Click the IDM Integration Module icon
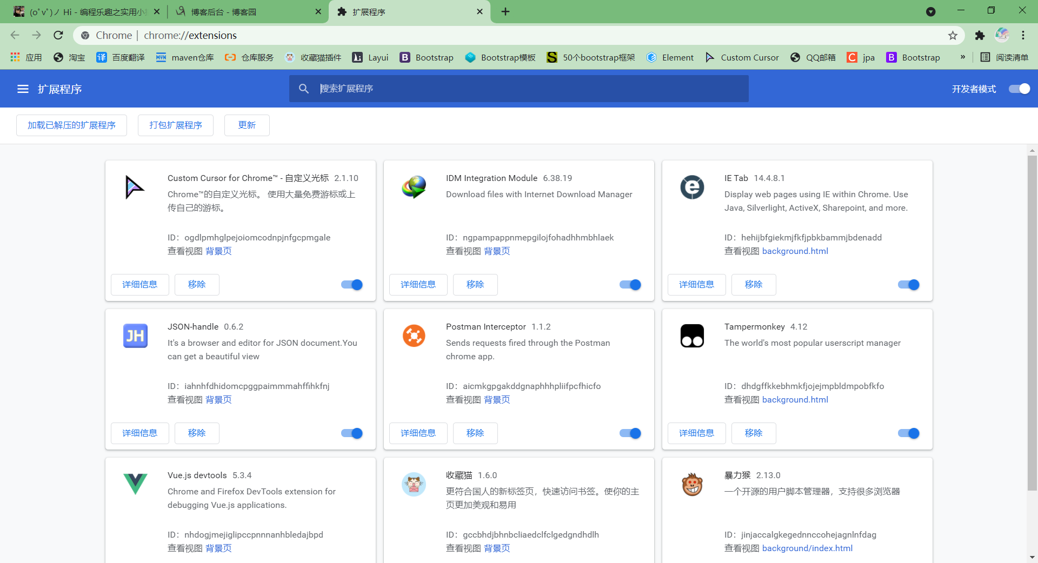This screenshot has height=563, width=1038. 414,187
